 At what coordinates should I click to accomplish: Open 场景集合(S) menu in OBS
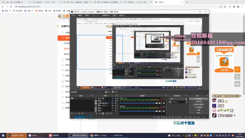coord(106,15)
